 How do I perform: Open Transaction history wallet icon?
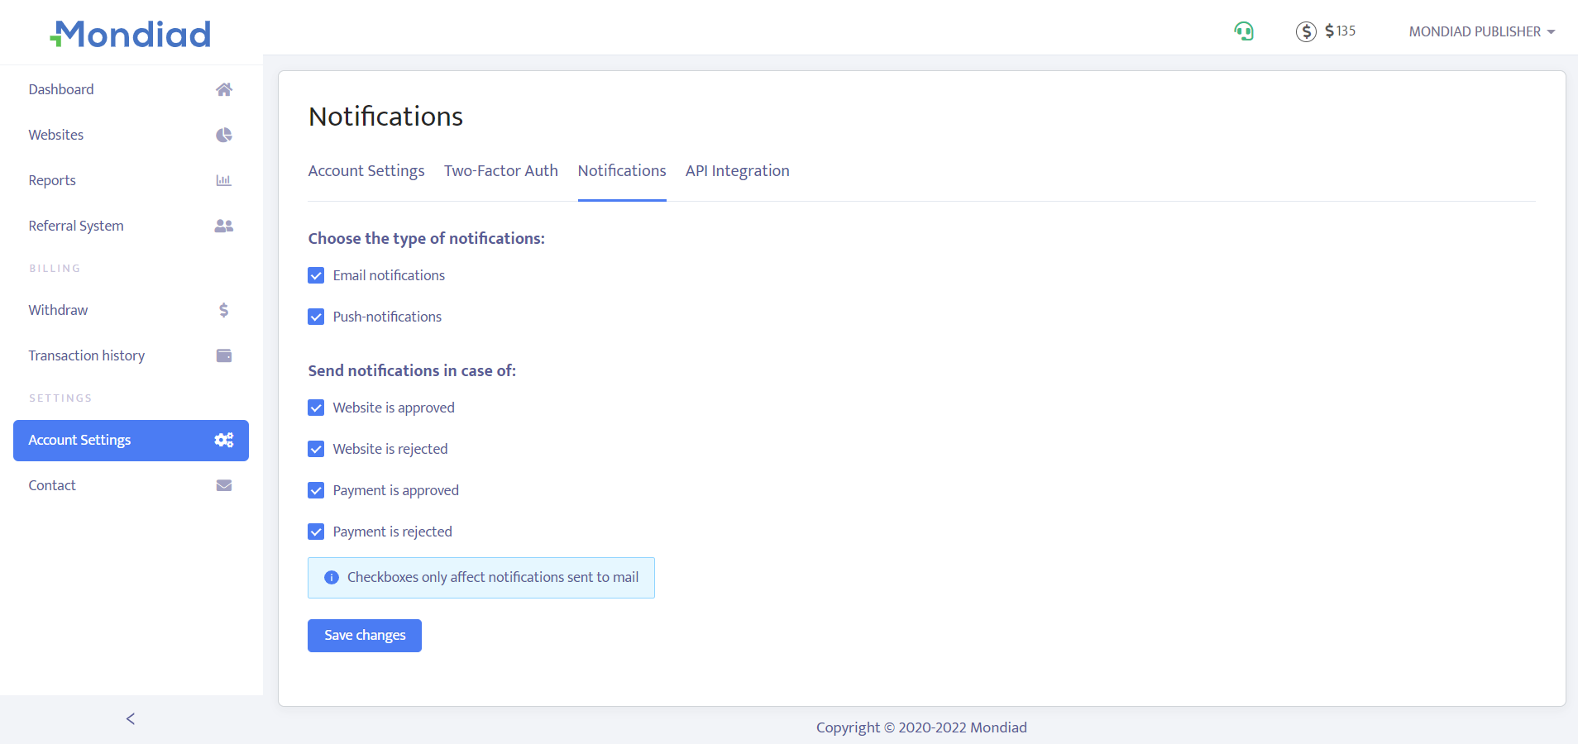click(223, 355)
